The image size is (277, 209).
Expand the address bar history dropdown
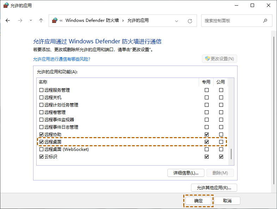pyautogui.click(x=176, y=21)
